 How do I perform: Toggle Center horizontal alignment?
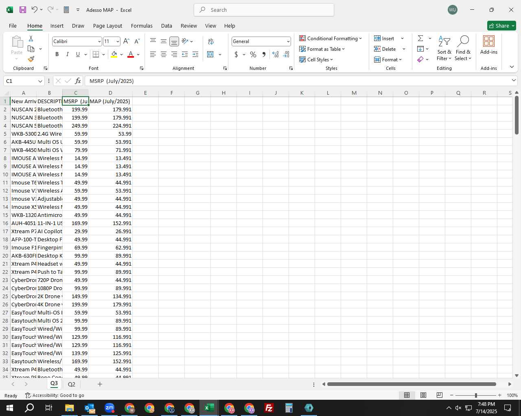(x=164, y=54)
